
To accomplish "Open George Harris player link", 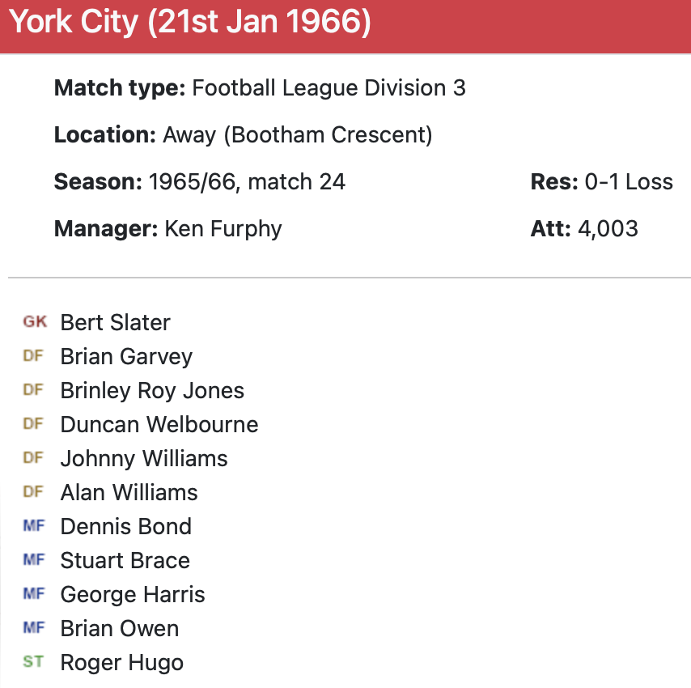I will tap(133, 594).
